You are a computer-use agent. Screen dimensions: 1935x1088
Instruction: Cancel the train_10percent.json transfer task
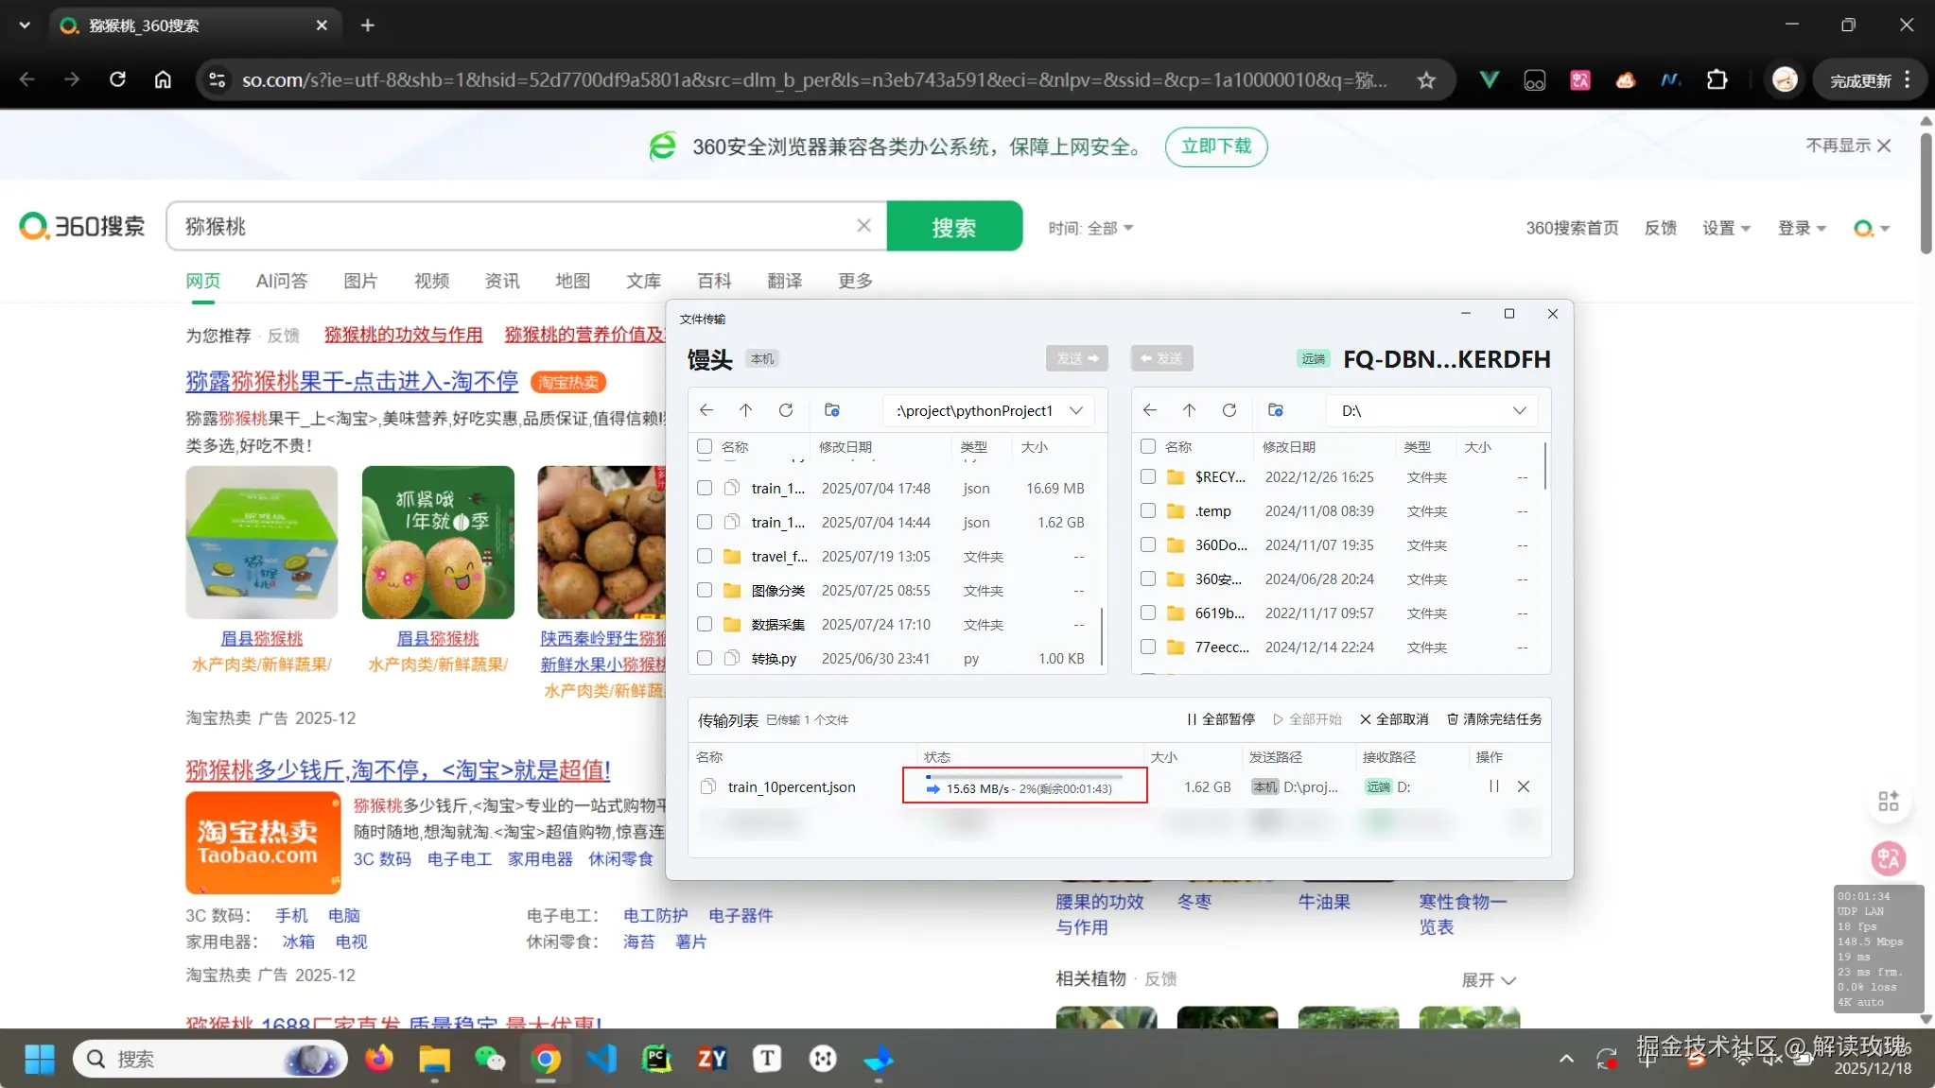1524,786
